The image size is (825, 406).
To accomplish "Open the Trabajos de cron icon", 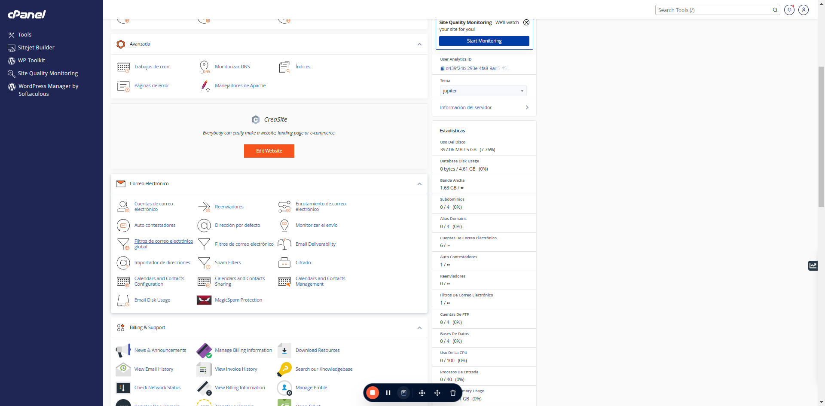I will point(123,67).
